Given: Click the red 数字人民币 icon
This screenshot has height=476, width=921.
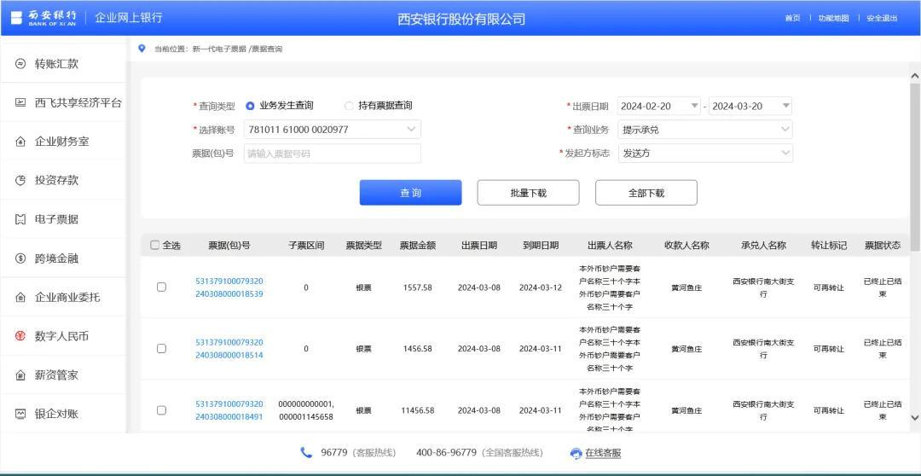Looking at the screenshot, I should pos(20,336).
